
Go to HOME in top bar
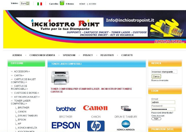tap(82, 4)
